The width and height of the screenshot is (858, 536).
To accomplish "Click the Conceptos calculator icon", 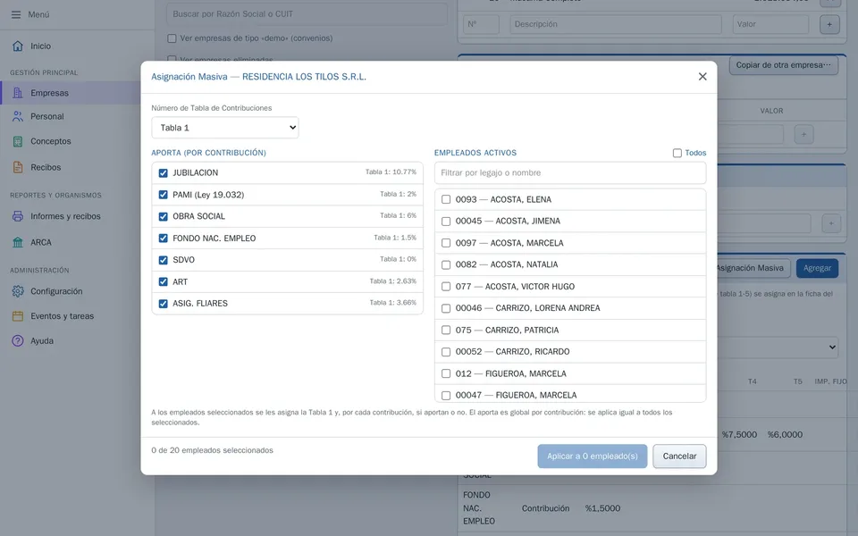I will coord(18,141).
